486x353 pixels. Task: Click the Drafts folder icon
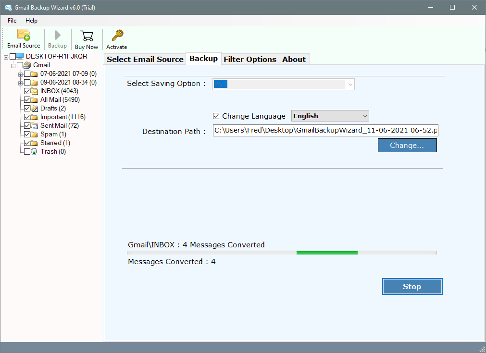pos(34,109)
